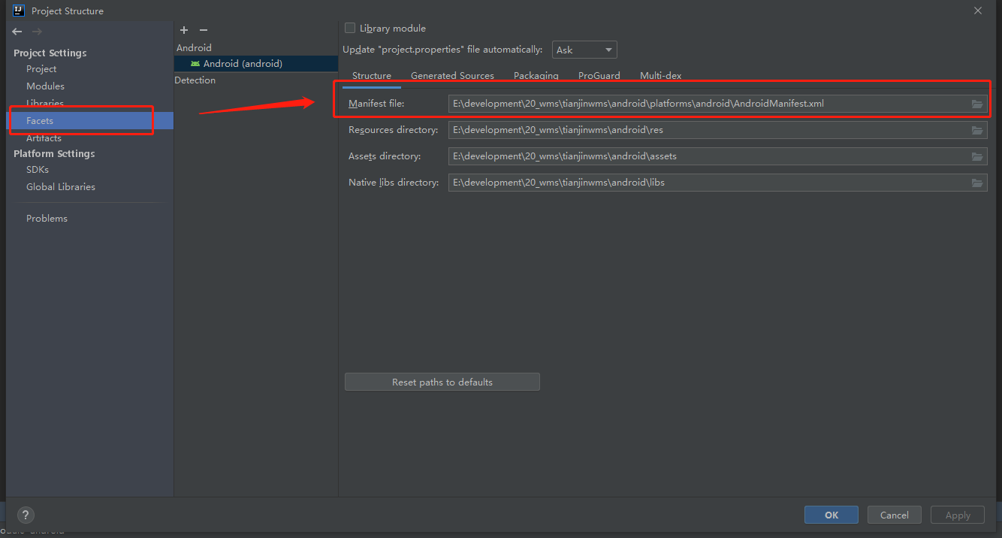Viewport: 1002px width, 538px height.
Task: Add a new facet with plus icon
Action: (x=184, y=30)
